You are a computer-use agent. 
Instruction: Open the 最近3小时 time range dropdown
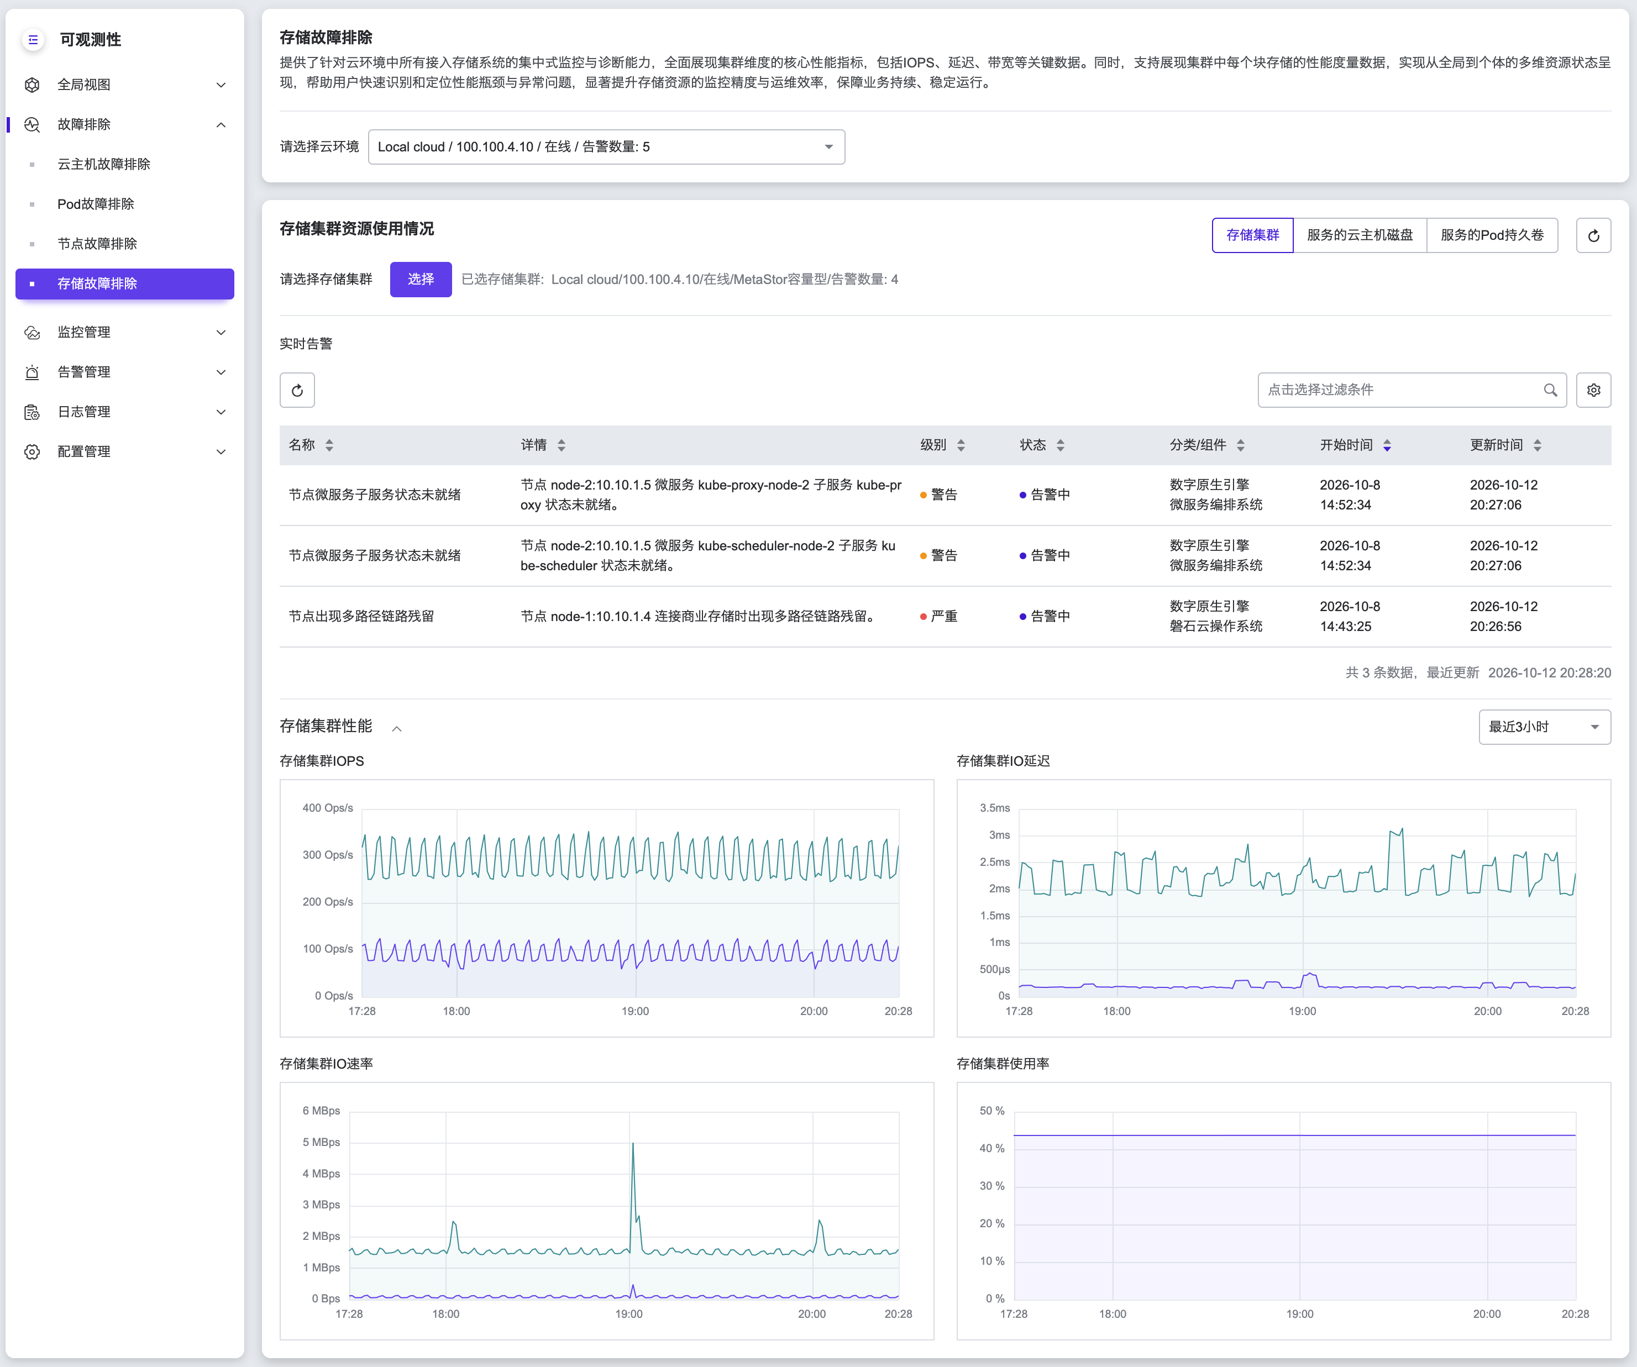coord(1544,727)
